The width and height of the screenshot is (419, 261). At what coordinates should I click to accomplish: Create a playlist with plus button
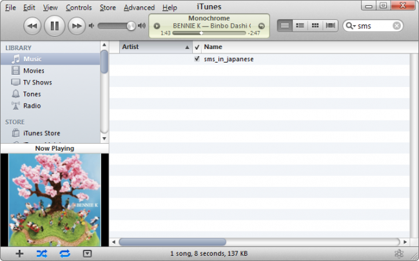19,253
